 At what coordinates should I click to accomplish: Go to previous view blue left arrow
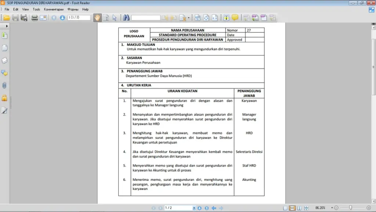214,208
